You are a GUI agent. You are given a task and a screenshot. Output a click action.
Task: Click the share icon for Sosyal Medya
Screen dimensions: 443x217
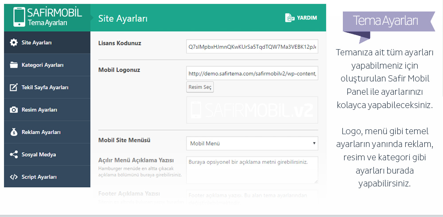point(14,155)
